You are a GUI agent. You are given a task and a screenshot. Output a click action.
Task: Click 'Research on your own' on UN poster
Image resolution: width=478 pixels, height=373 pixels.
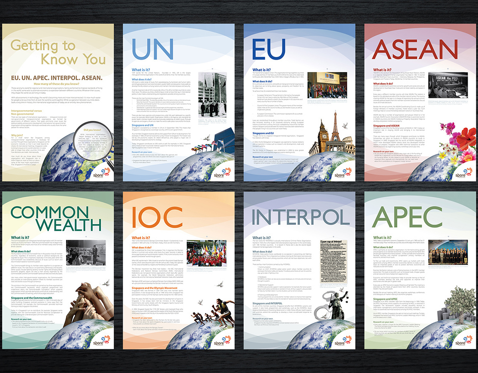[x=142, y=152]
